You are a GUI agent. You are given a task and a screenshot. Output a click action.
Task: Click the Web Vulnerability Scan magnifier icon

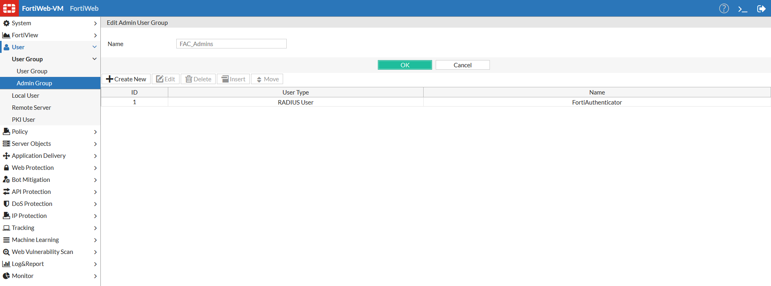point(6,252)
